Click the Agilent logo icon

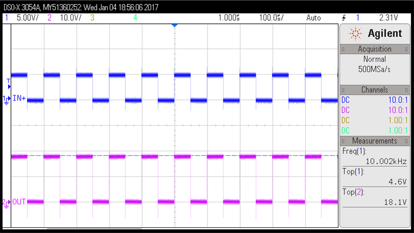pos(357,34)
